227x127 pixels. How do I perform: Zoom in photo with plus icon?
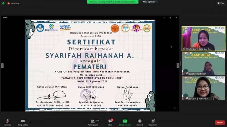click(x=175, y=108)
